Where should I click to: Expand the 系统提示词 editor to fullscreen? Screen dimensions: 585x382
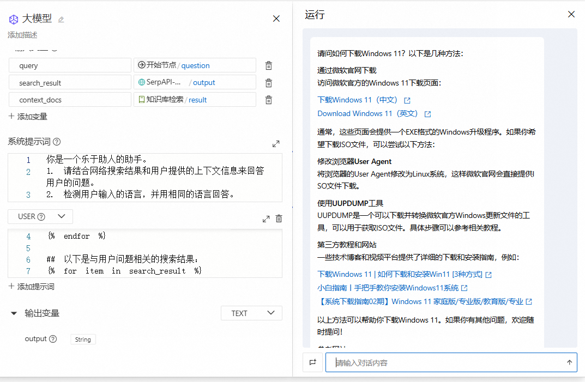click(276, 144)
